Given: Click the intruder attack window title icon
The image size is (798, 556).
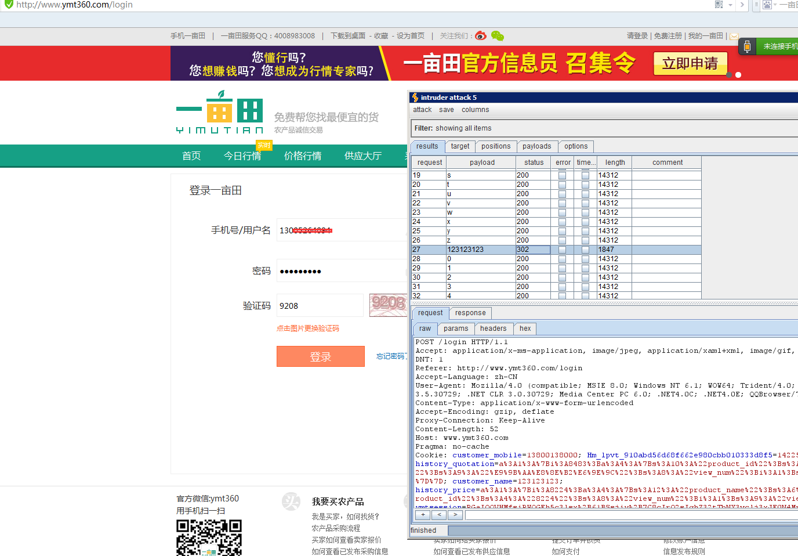Looking at the screenshot, I should click(415, 98).
